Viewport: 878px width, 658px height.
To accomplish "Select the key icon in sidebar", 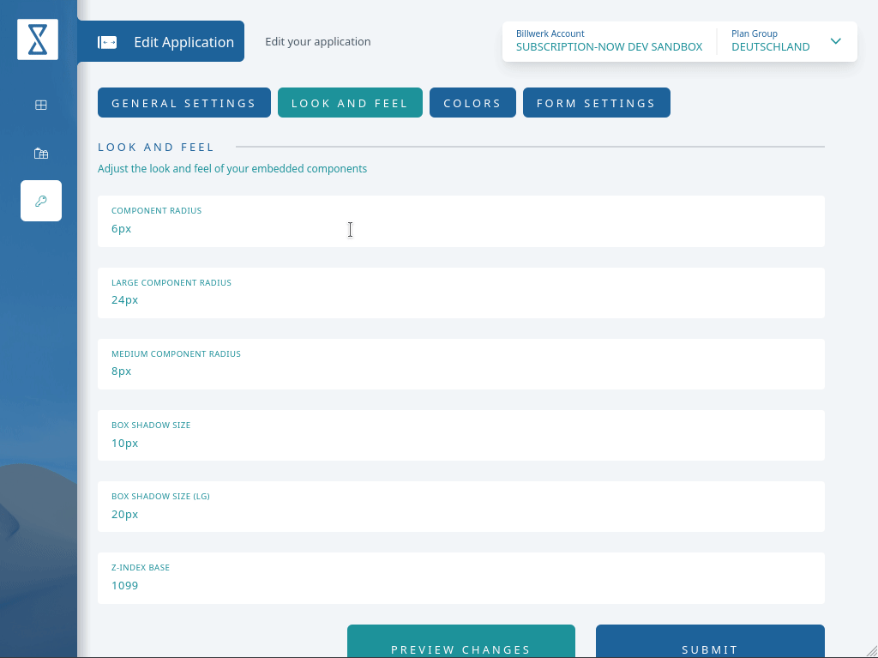I will point(41,201).
